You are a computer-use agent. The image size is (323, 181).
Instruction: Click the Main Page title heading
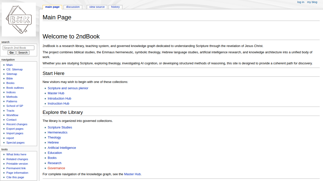tap(57, 17)
